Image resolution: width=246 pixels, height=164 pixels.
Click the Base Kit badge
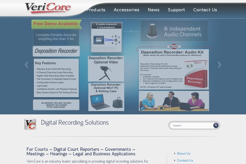click(x=174, y=47)
